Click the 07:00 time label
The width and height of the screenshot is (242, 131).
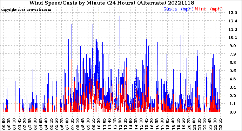(x=67, y=124)
